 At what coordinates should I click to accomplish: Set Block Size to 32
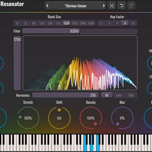pos(25,23)
